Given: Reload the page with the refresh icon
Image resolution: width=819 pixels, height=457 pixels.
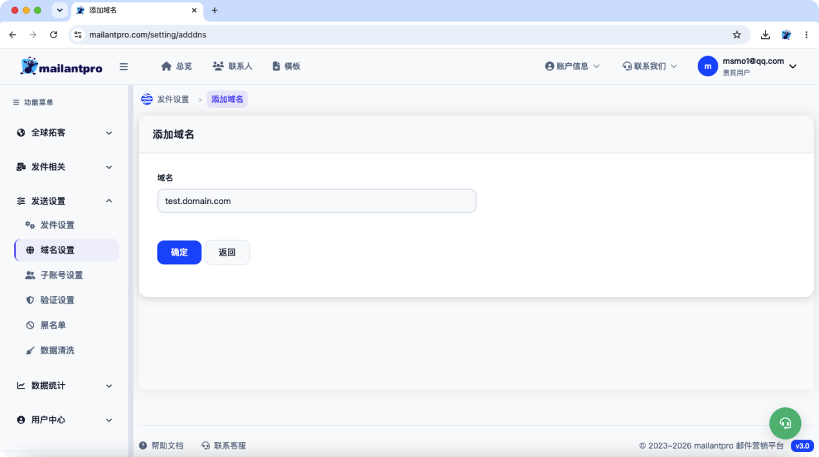Looking at the screenshot, I should pos(54,35).
